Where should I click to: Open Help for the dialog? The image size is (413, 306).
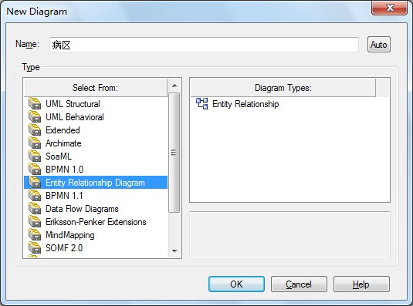point(361,284)
